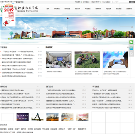Click the 网上办事大厅 purple banner thumbnail

click(22, 117)
